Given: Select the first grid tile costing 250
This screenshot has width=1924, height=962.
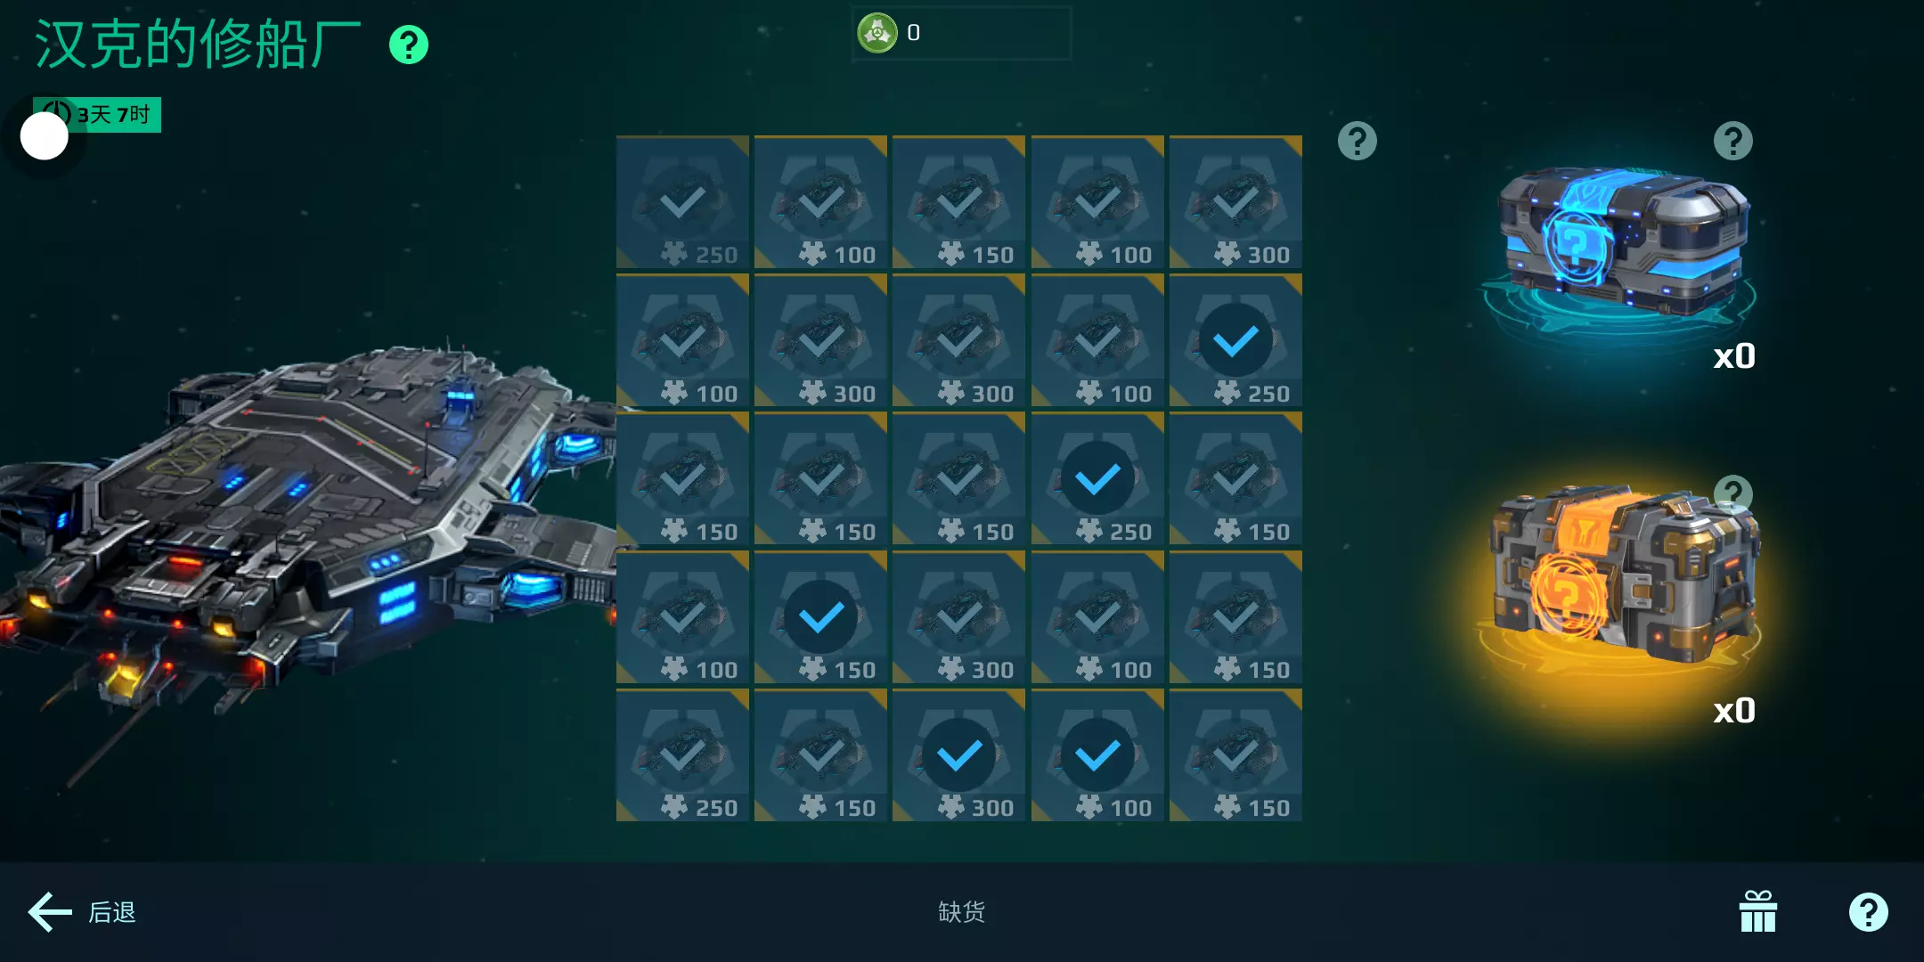Looking at the screenshot, I should click(682, 202).
